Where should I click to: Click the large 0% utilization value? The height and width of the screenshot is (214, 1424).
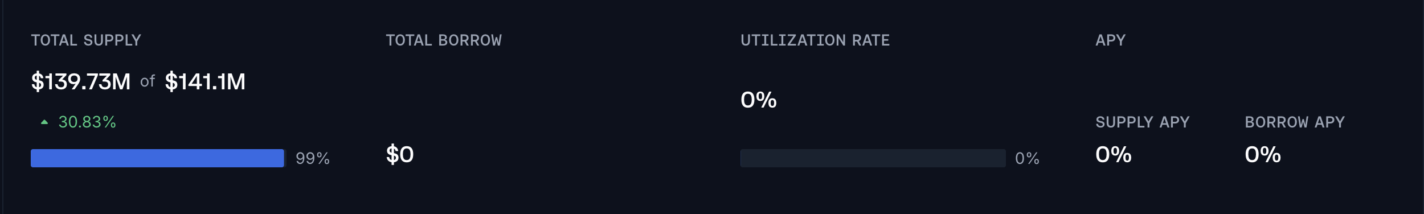point(759,100)
